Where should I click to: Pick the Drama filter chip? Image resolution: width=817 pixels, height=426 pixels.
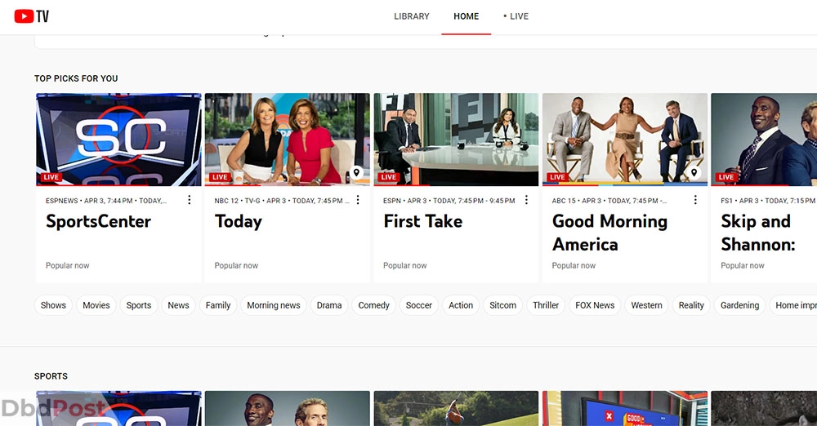329,305
